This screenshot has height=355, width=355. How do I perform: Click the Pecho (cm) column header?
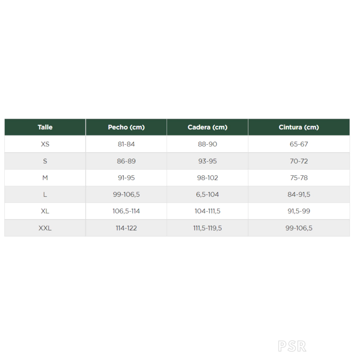[x=126, y=127]
